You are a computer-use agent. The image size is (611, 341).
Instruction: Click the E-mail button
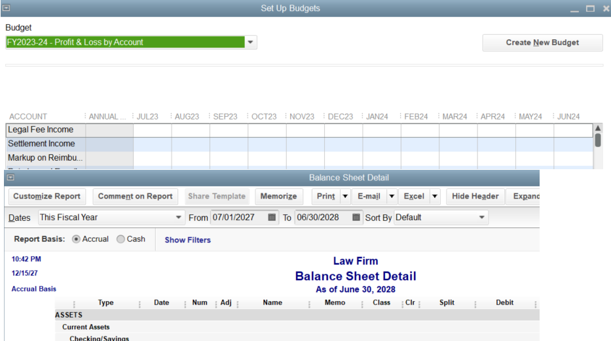coord(369,197)
